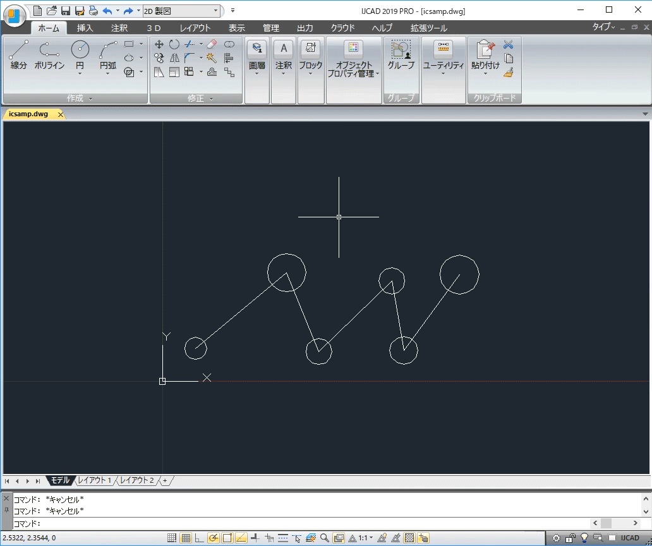652x546 pixels.
Task: Select the Move tool in 修正 panel
Action: pos(159,44)
